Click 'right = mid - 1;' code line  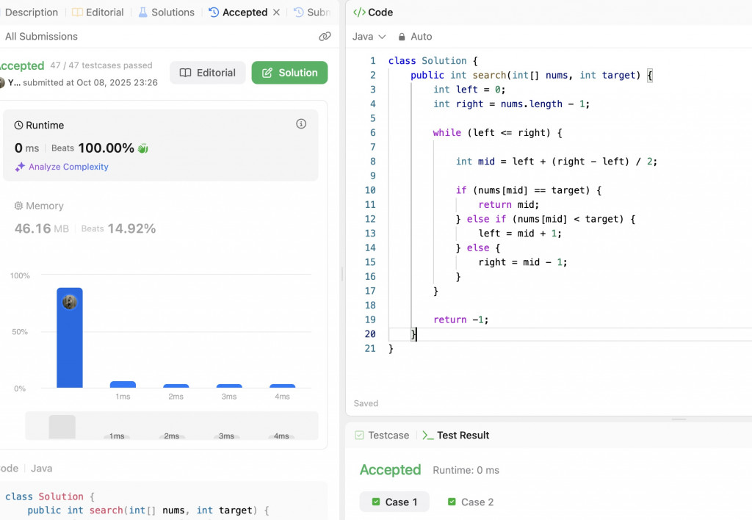(523, 262)
